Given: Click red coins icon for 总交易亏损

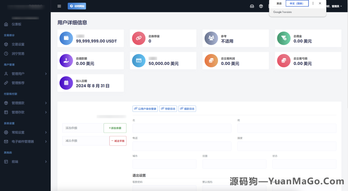Looking at the screenshot, I should coord(284,60).
